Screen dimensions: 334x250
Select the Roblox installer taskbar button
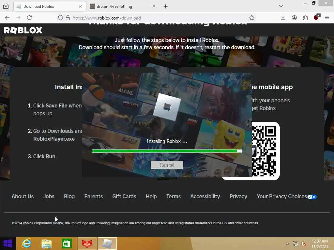107,243
